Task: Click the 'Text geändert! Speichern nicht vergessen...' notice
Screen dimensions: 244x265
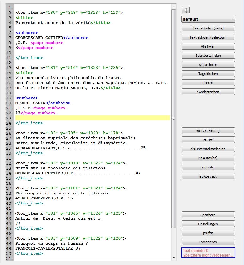Action: pyautogui.click(x=208, y=253)
